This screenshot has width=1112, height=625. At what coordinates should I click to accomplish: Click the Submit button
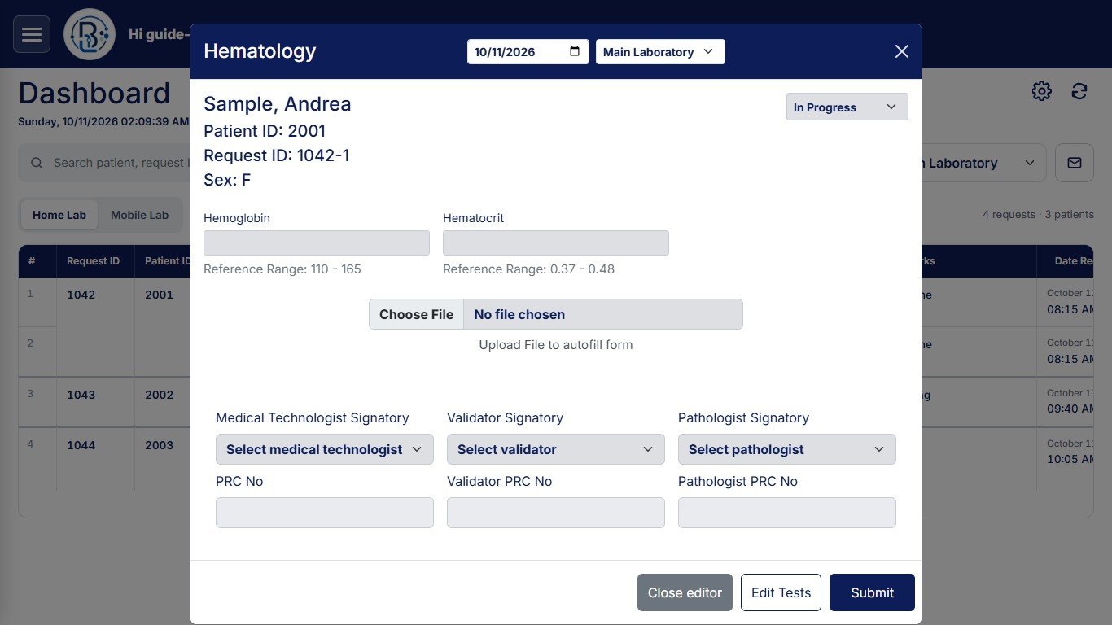(x=872, y=592)
